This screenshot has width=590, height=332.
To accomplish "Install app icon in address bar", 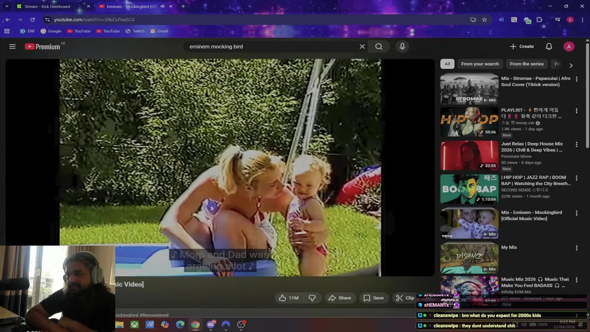I will click(473, 19).
